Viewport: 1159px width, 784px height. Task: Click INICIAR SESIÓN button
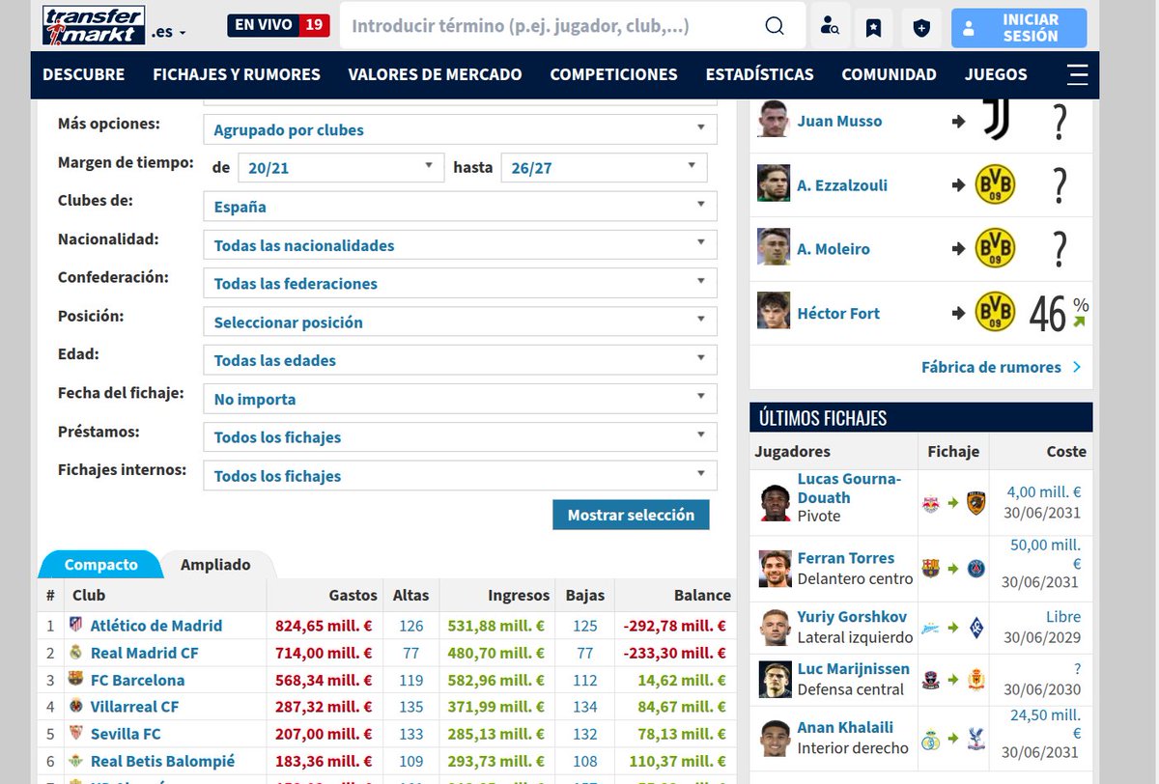tap(1019, 28)
